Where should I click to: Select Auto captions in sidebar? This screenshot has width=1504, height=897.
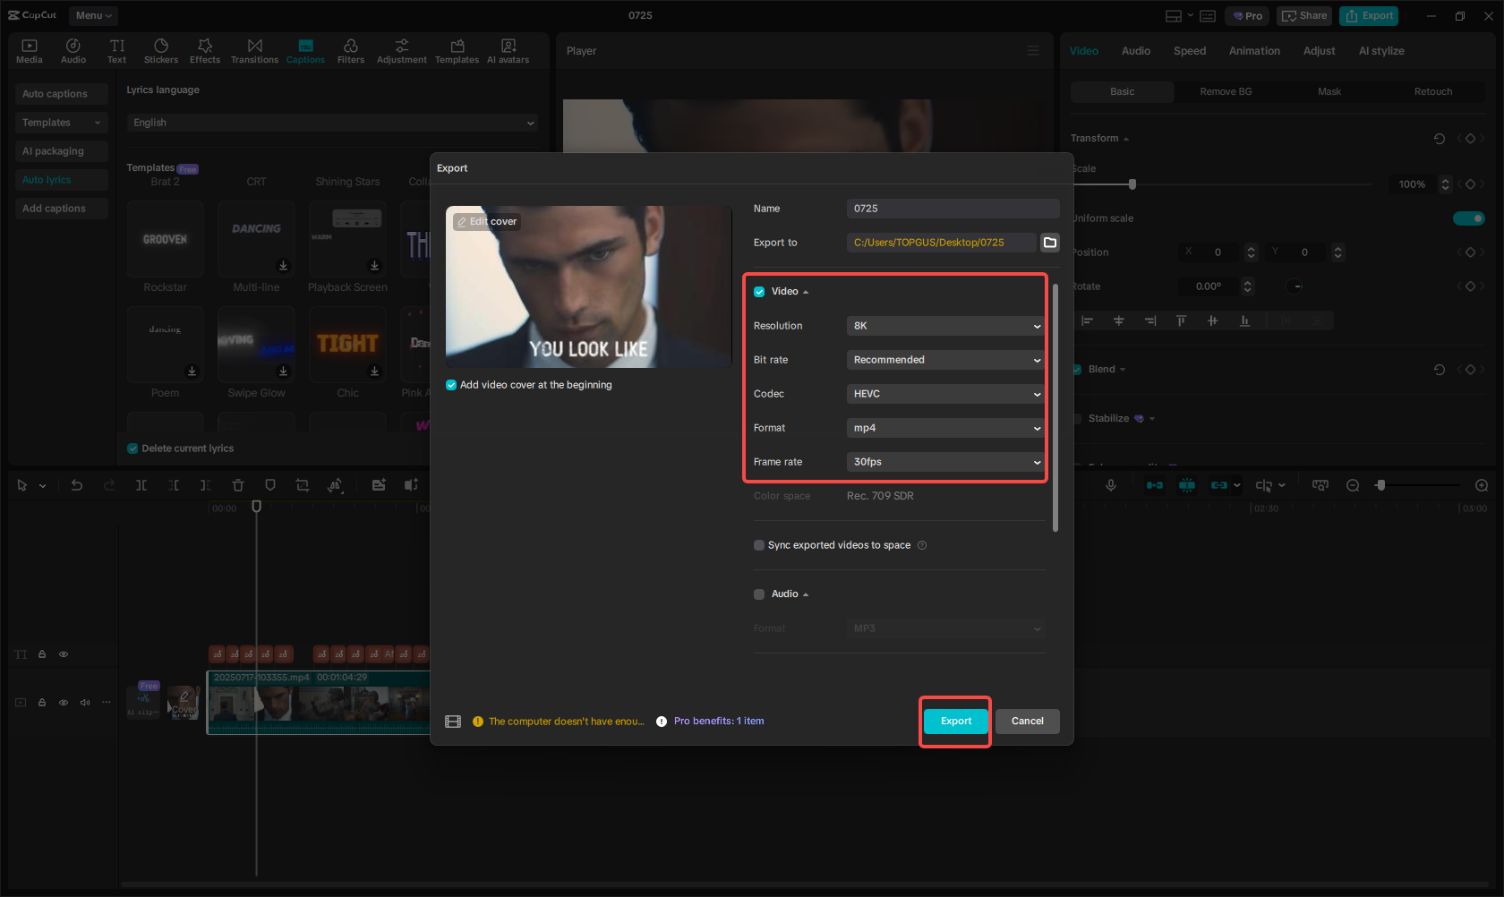pos(61,94)
